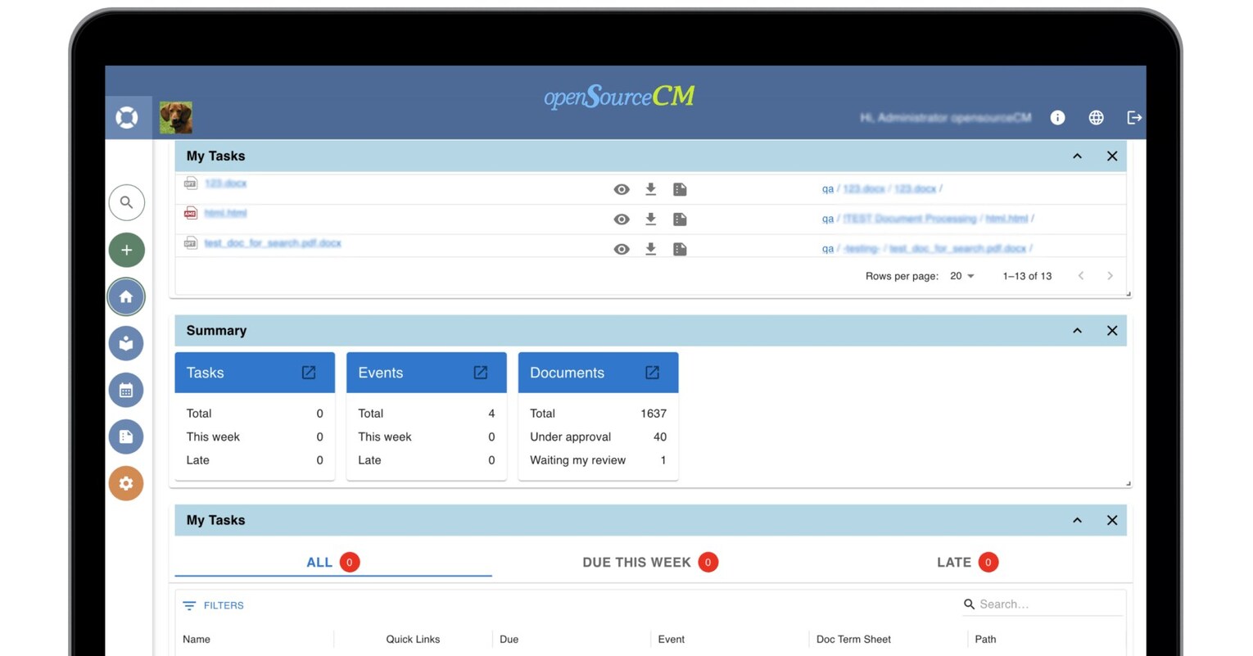Click the logout icon in the header

coord(1134,117)
